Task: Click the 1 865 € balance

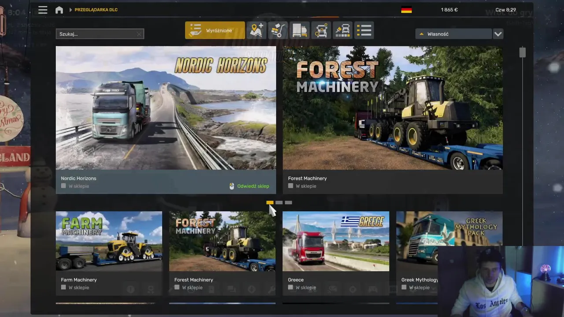Action: point(449,10)
